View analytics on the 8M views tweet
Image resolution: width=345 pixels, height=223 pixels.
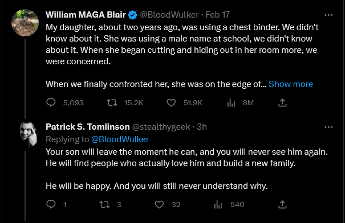pyautogui.click(x=231, y=102)
